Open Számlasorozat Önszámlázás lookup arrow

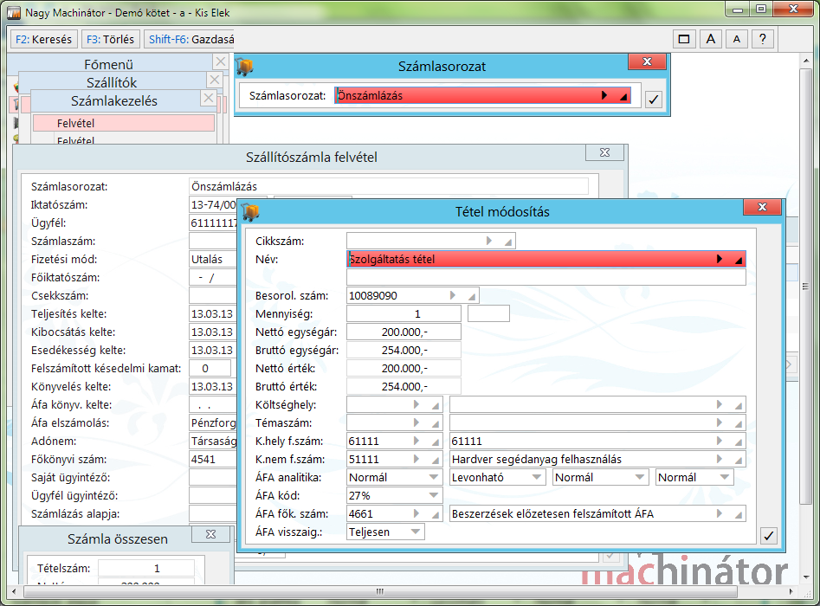pos(604,95)
